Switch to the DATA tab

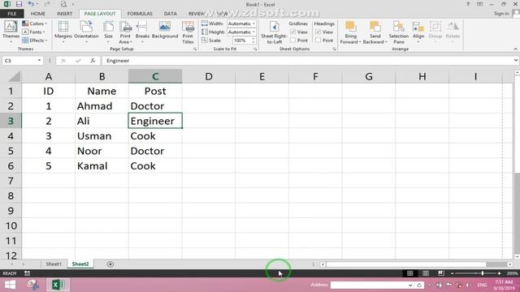[170, 14]
